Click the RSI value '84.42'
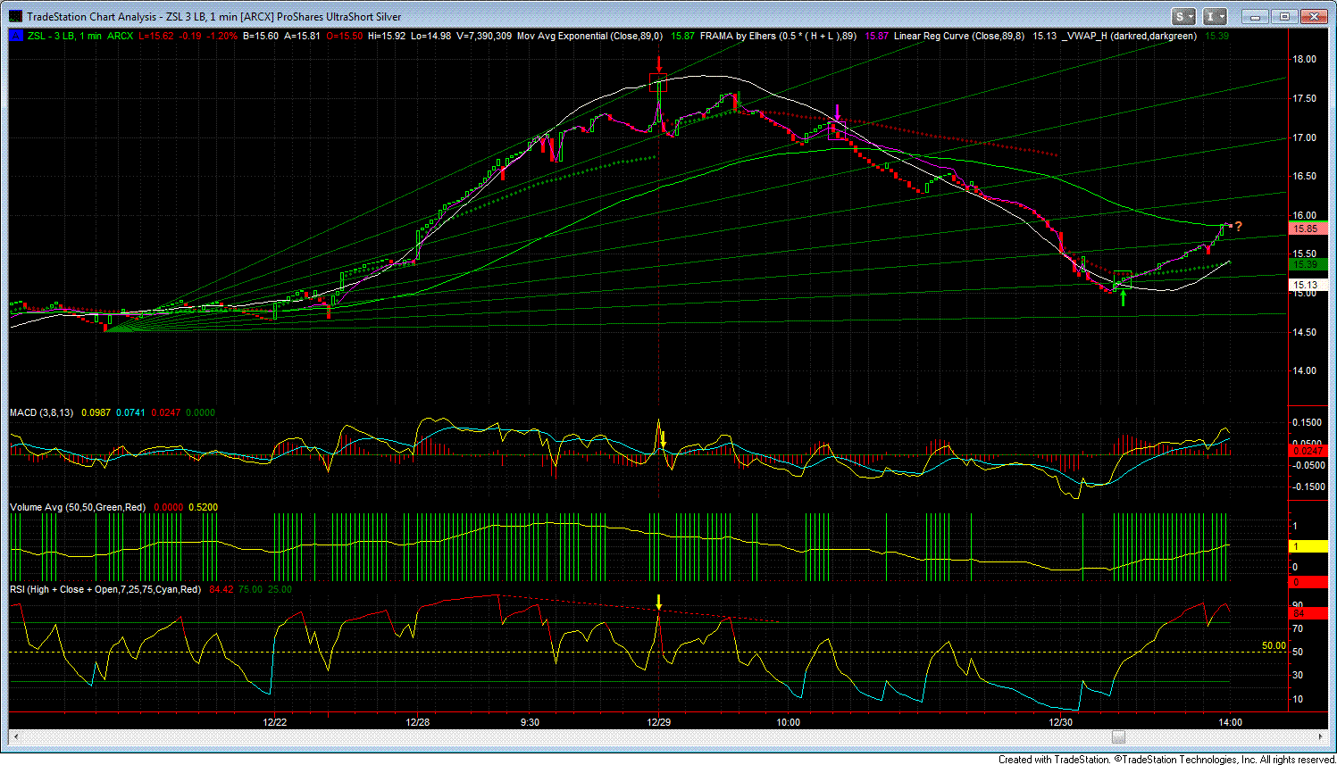This screenshot has height=765, width=1337. click(x=221, y=589)
